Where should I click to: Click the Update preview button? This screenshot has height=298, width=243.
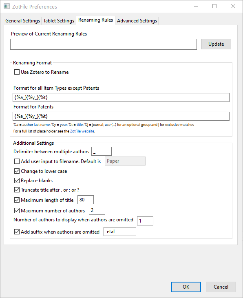pos(216,44)
